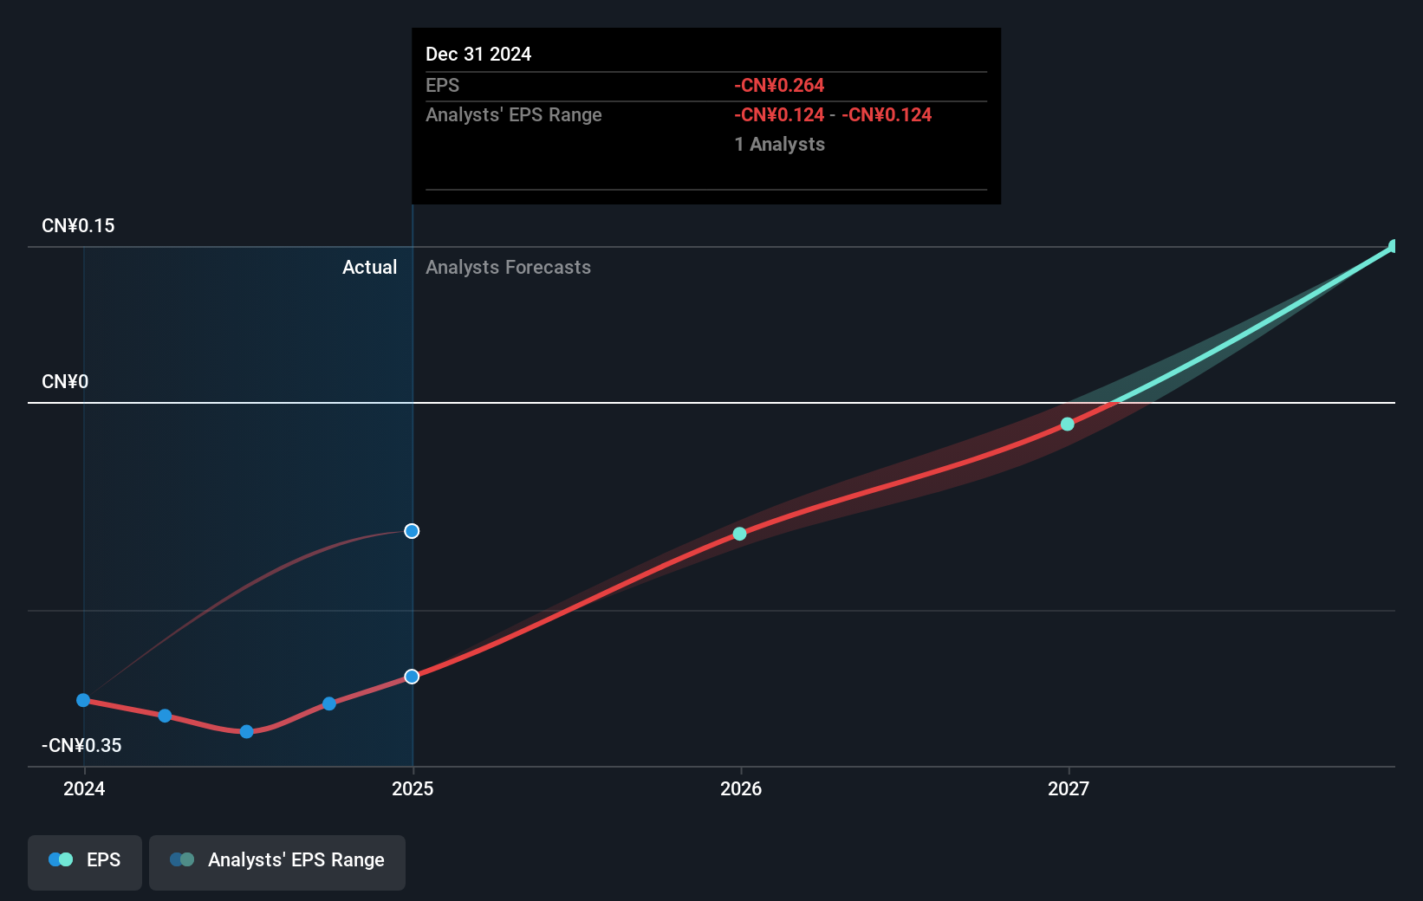
Task: Click the 2027 x-axis label
Action: [x=1069, y=788]
